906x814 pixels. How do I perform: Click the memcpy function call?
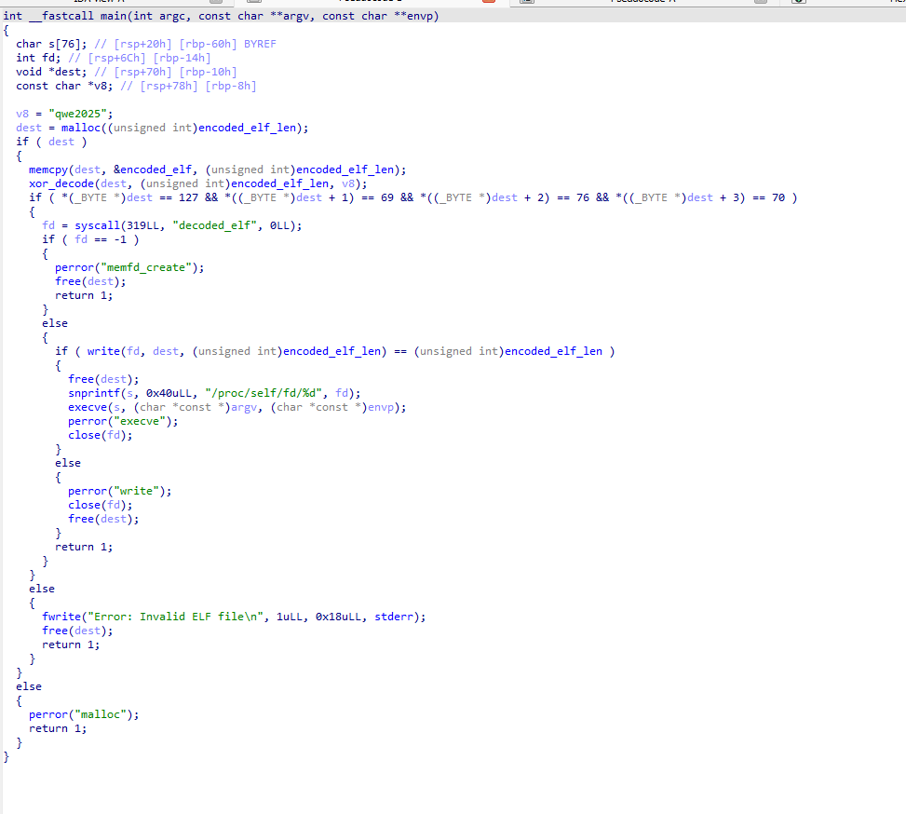(x=48, y=170)
